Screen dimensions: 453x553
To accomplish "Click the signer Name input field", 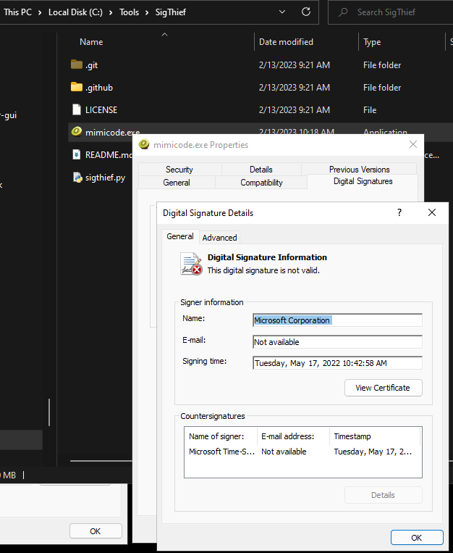I will coord(337,320).
